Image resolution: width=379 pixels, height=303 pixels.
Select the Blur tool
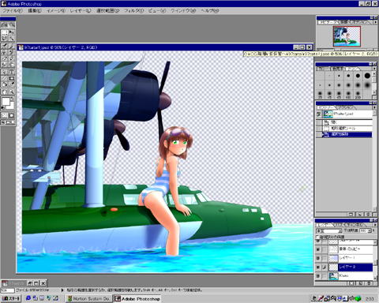[5, 65]
